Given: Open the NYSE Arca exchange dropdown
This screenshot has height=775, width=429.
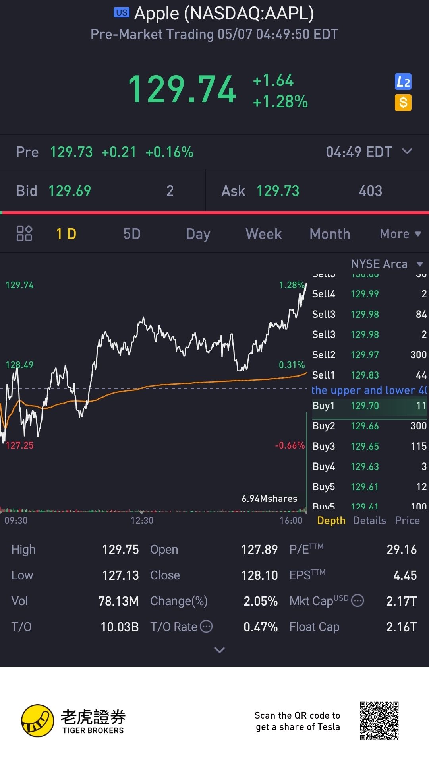Looking at the screenshot, I should (x=387, y=264).
